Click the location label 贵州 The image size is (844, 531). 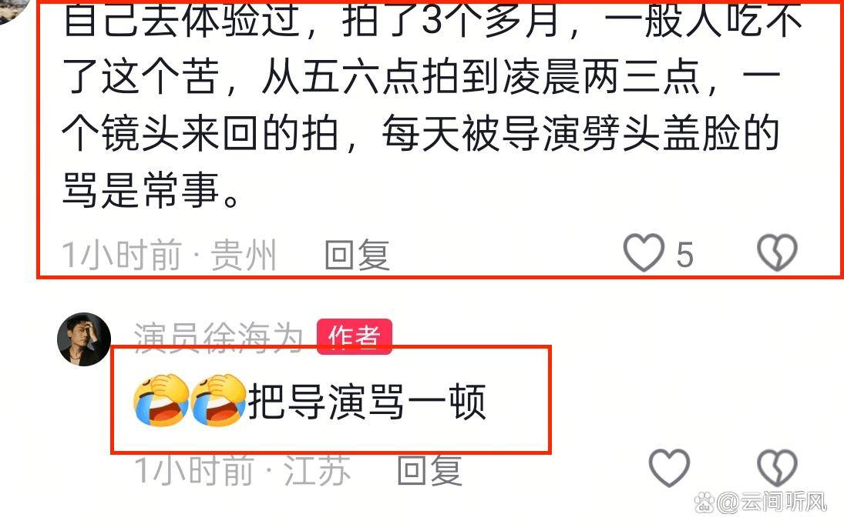pos(244,255)
